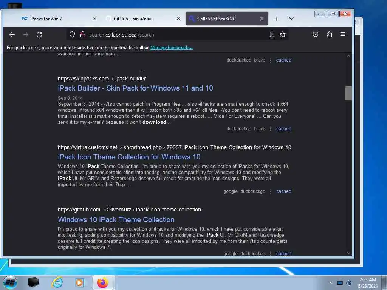The image size is (387, 290).
Task: Click the scrollbar down arrow
Action: click(x=348, y=253)
